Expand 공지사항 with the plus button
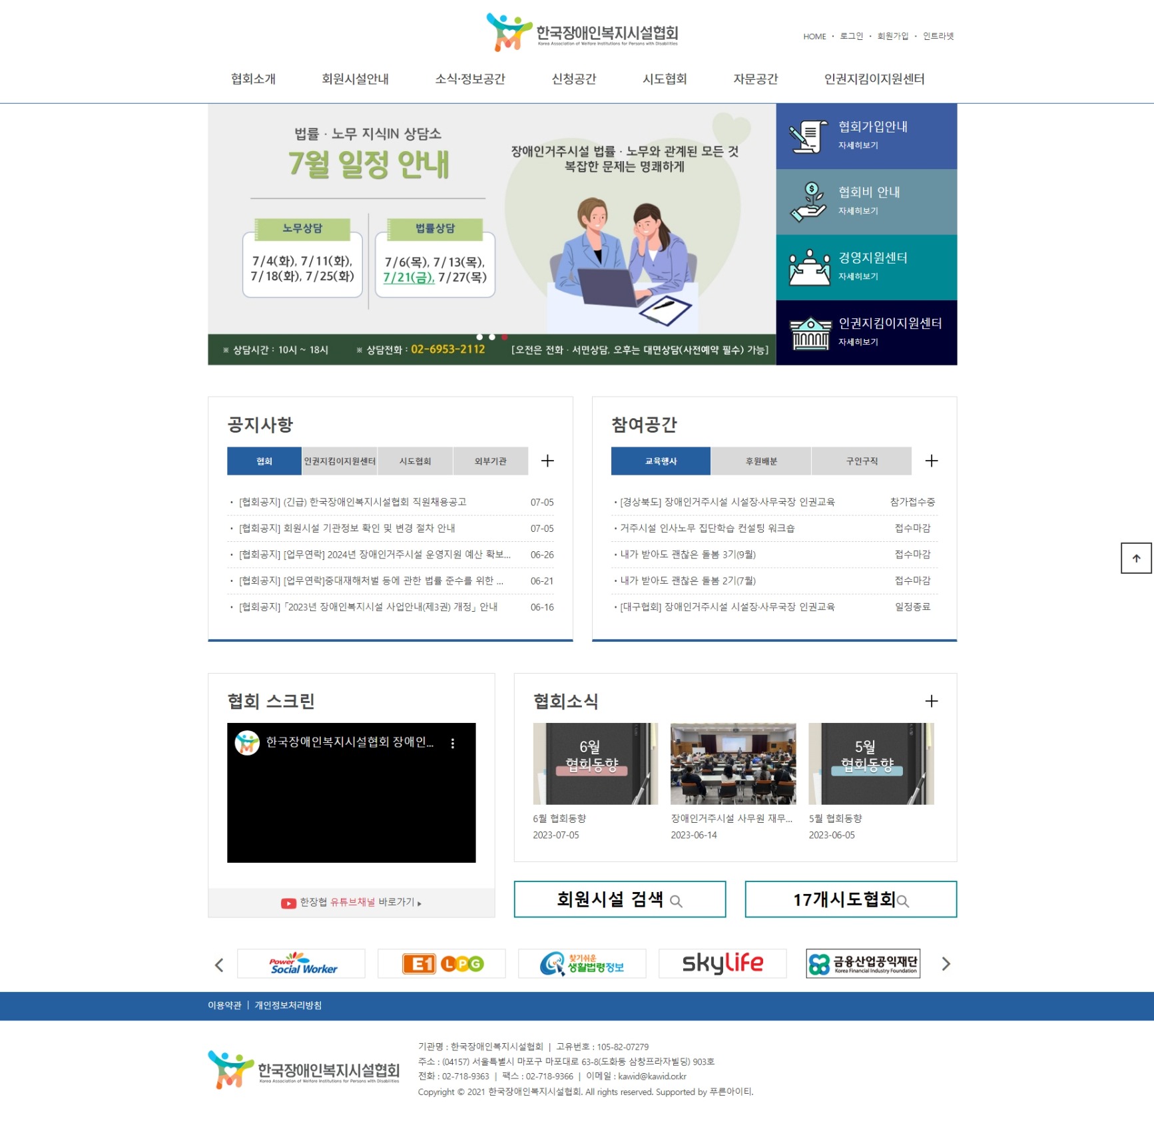 (x=547, y=461)
